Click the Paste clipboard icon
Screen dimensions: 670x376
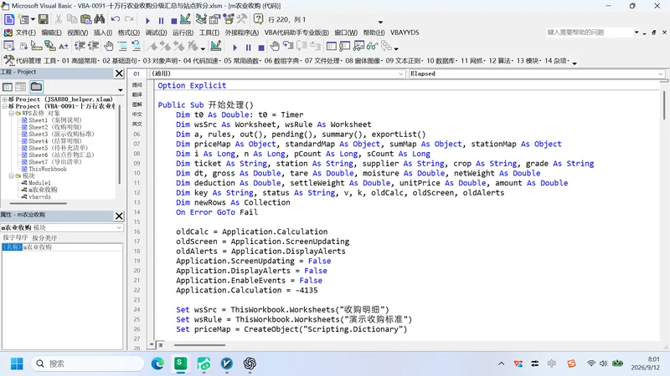(x=86, y=19)
